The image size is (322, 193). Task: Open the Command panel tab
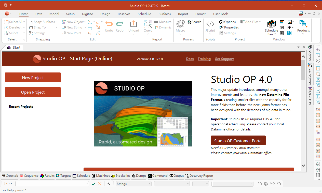pos(158,176)
